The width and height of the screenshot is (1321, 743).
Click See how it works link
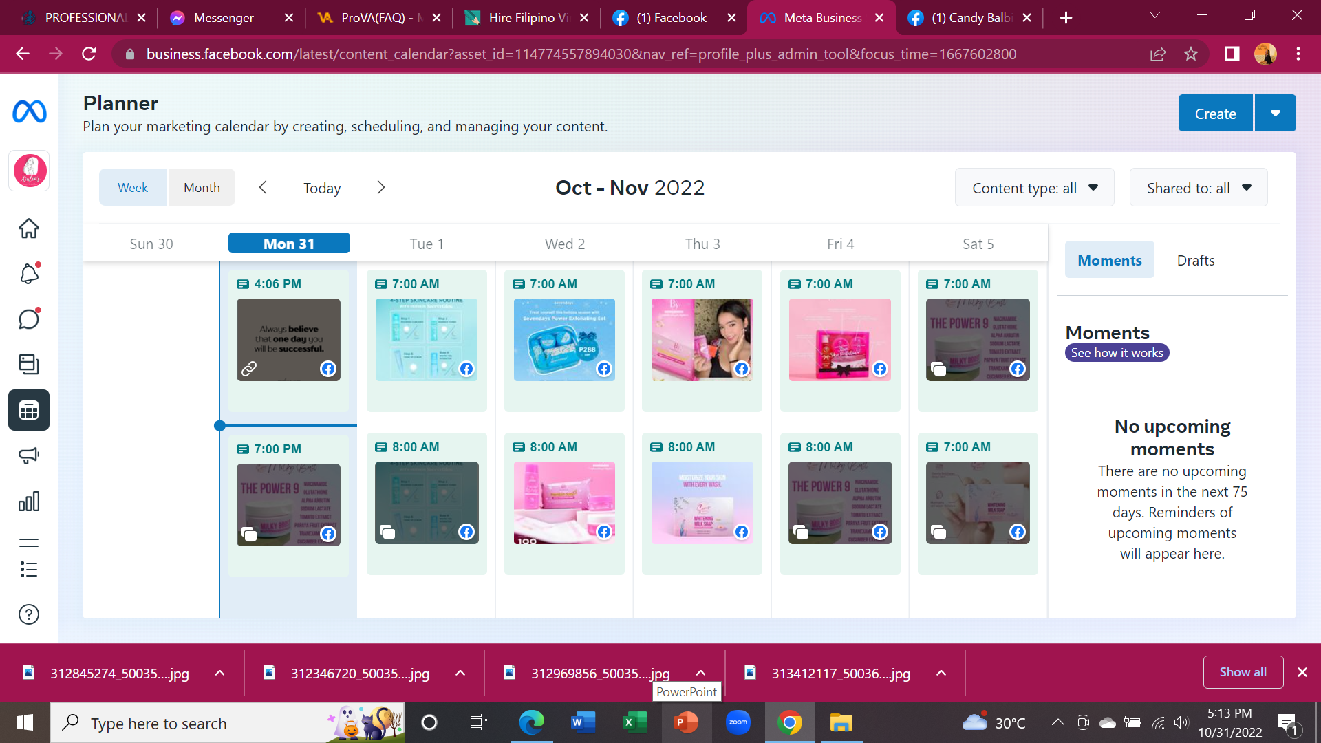click(x=1117, y=353)
